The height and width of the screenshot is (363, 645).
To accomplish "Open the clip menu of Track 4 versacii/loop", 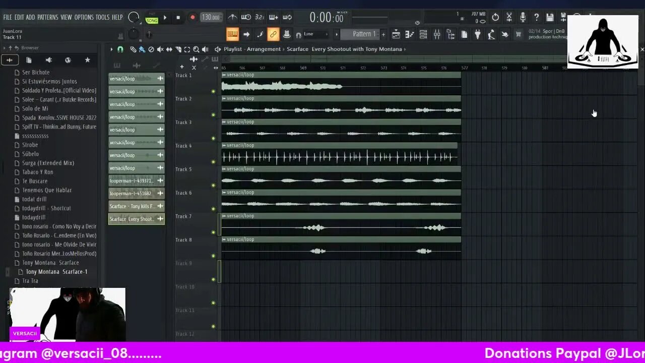I will tap(224, 145).
